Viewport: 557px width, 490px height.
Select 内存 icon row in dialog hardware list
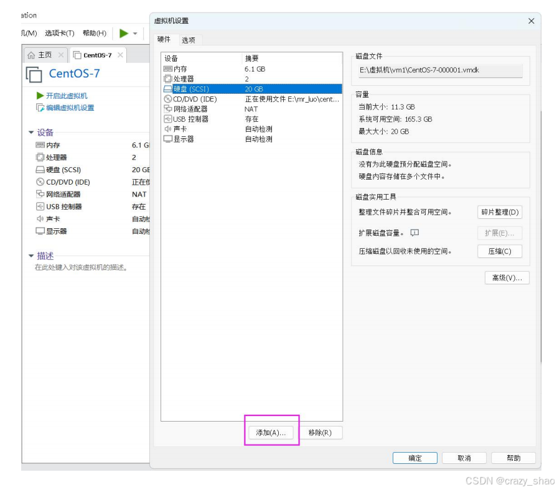167,69
